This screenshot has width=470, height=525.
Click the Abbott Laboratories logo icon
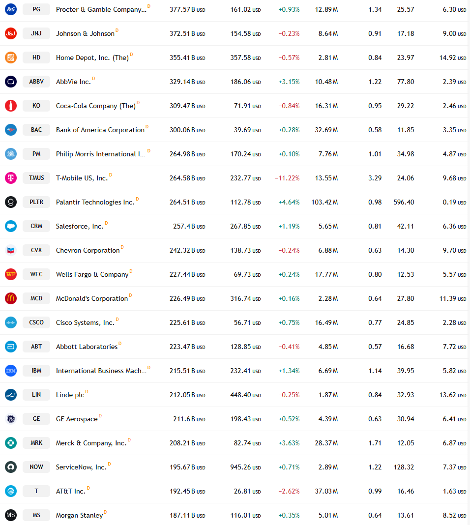click(11, 347)
